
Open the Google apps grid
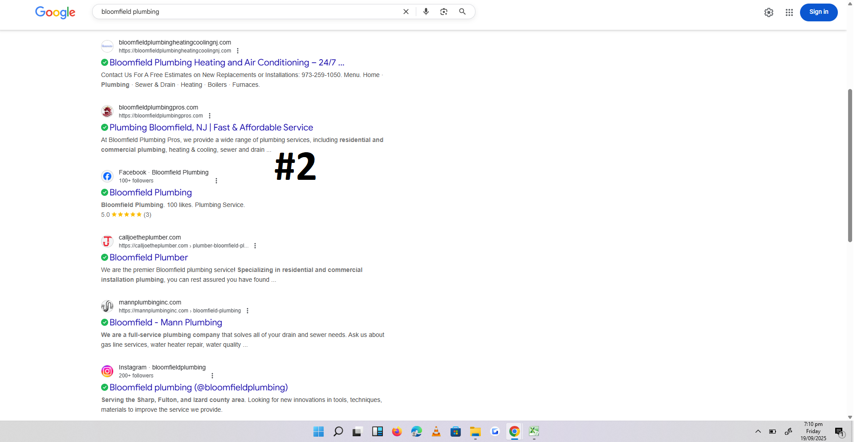789,12
